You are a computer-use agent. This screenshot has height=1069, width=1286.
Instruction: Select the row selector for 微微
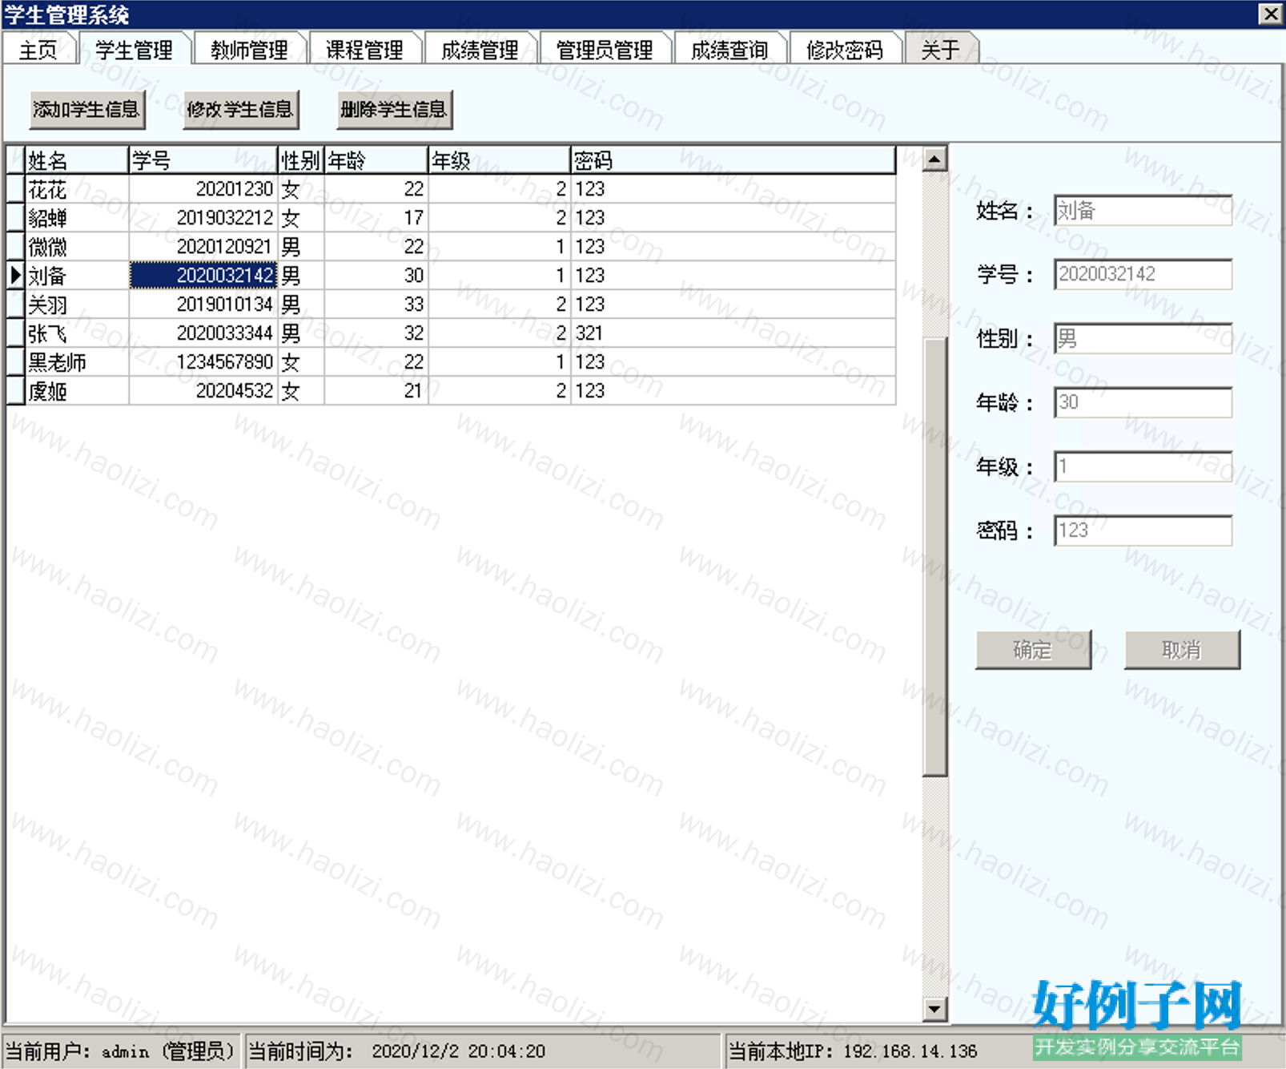tap(15, 247)
